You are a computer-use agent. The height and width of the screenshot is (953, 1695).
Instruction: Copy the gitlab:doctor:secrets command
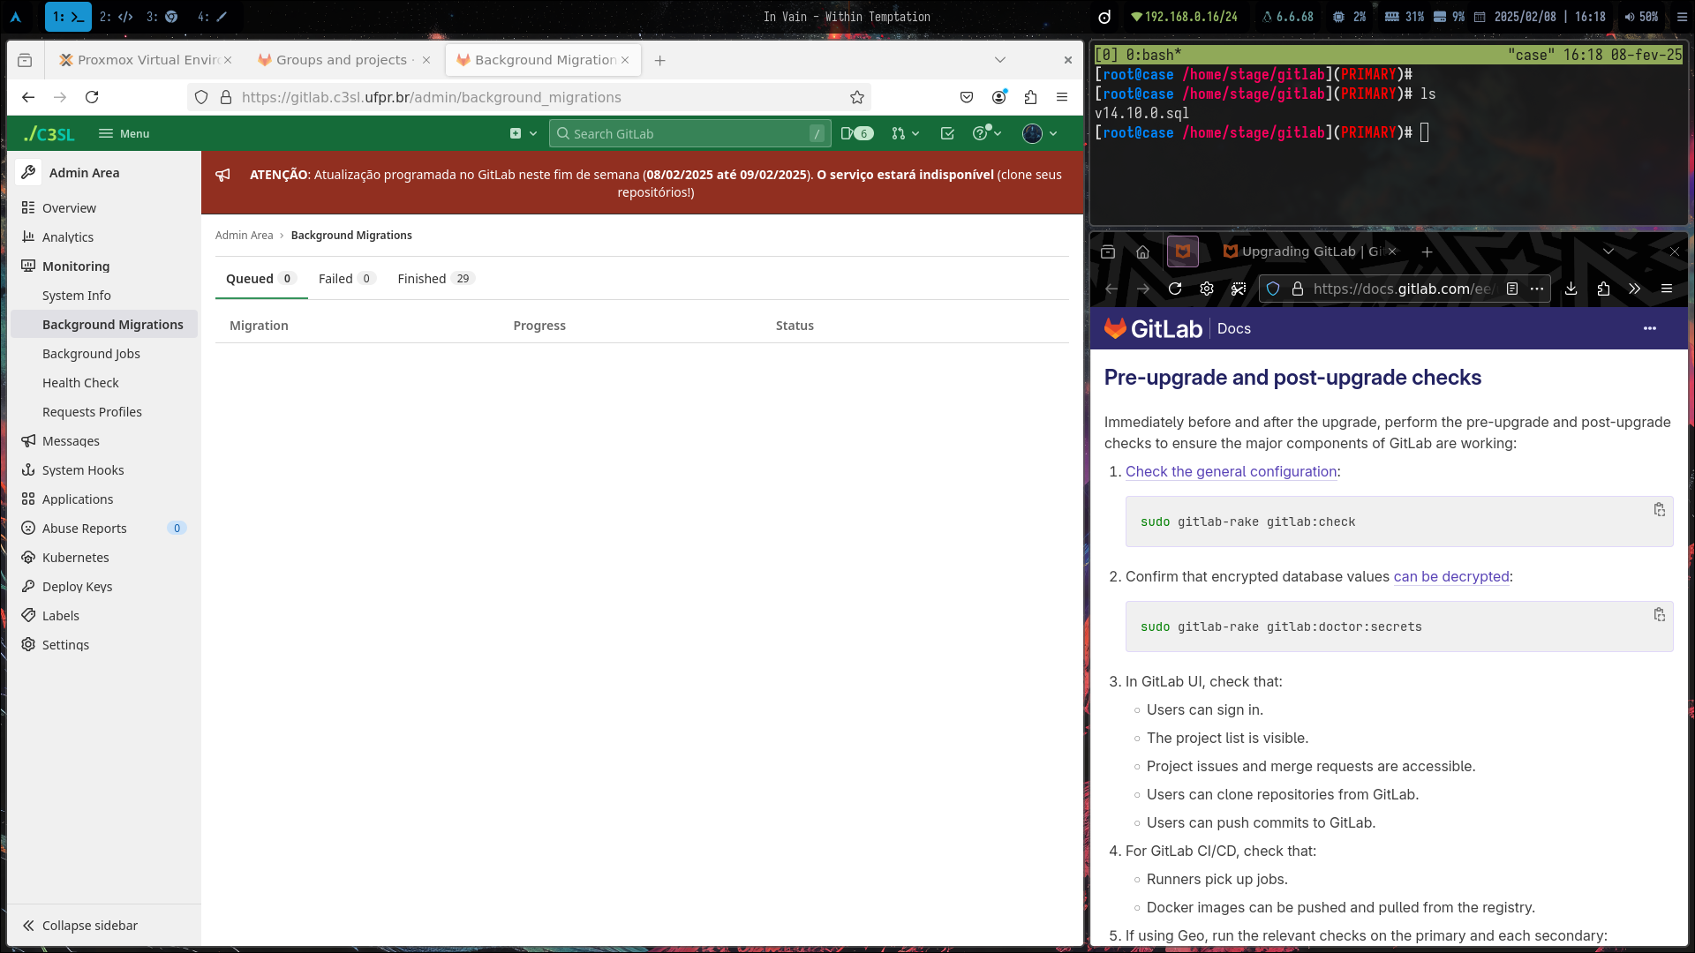click(1659, 615)
